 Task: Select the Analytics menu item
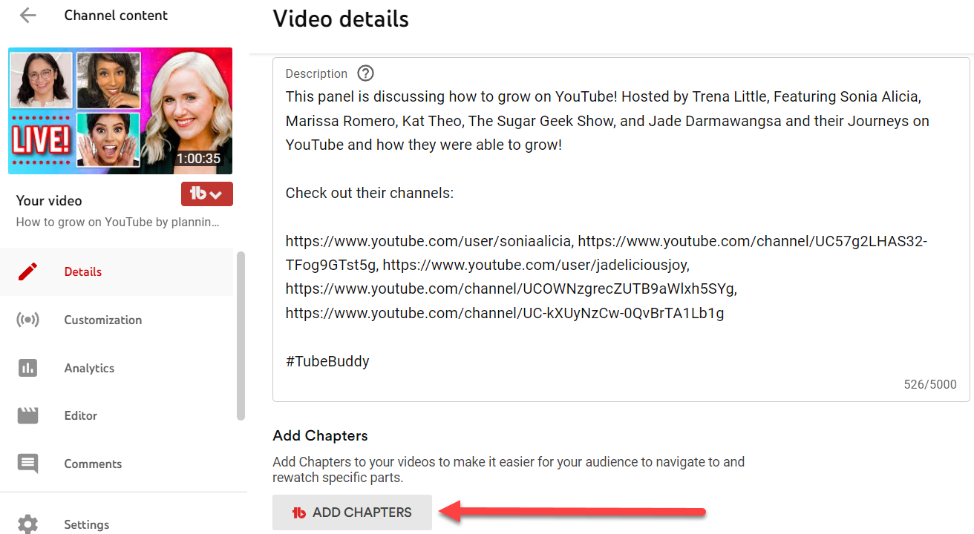point(89,368)
